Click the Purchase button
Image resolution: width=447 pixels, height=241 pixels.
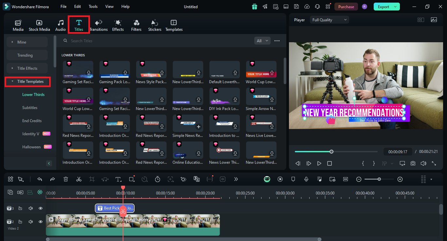click(346, 7)
